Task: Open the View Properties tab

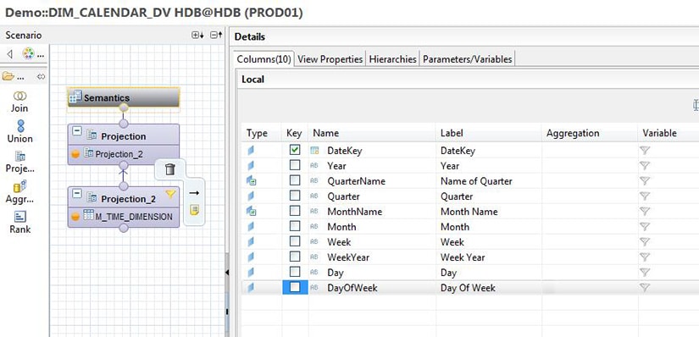Action: pyautogui.click(x=330, y=58)
